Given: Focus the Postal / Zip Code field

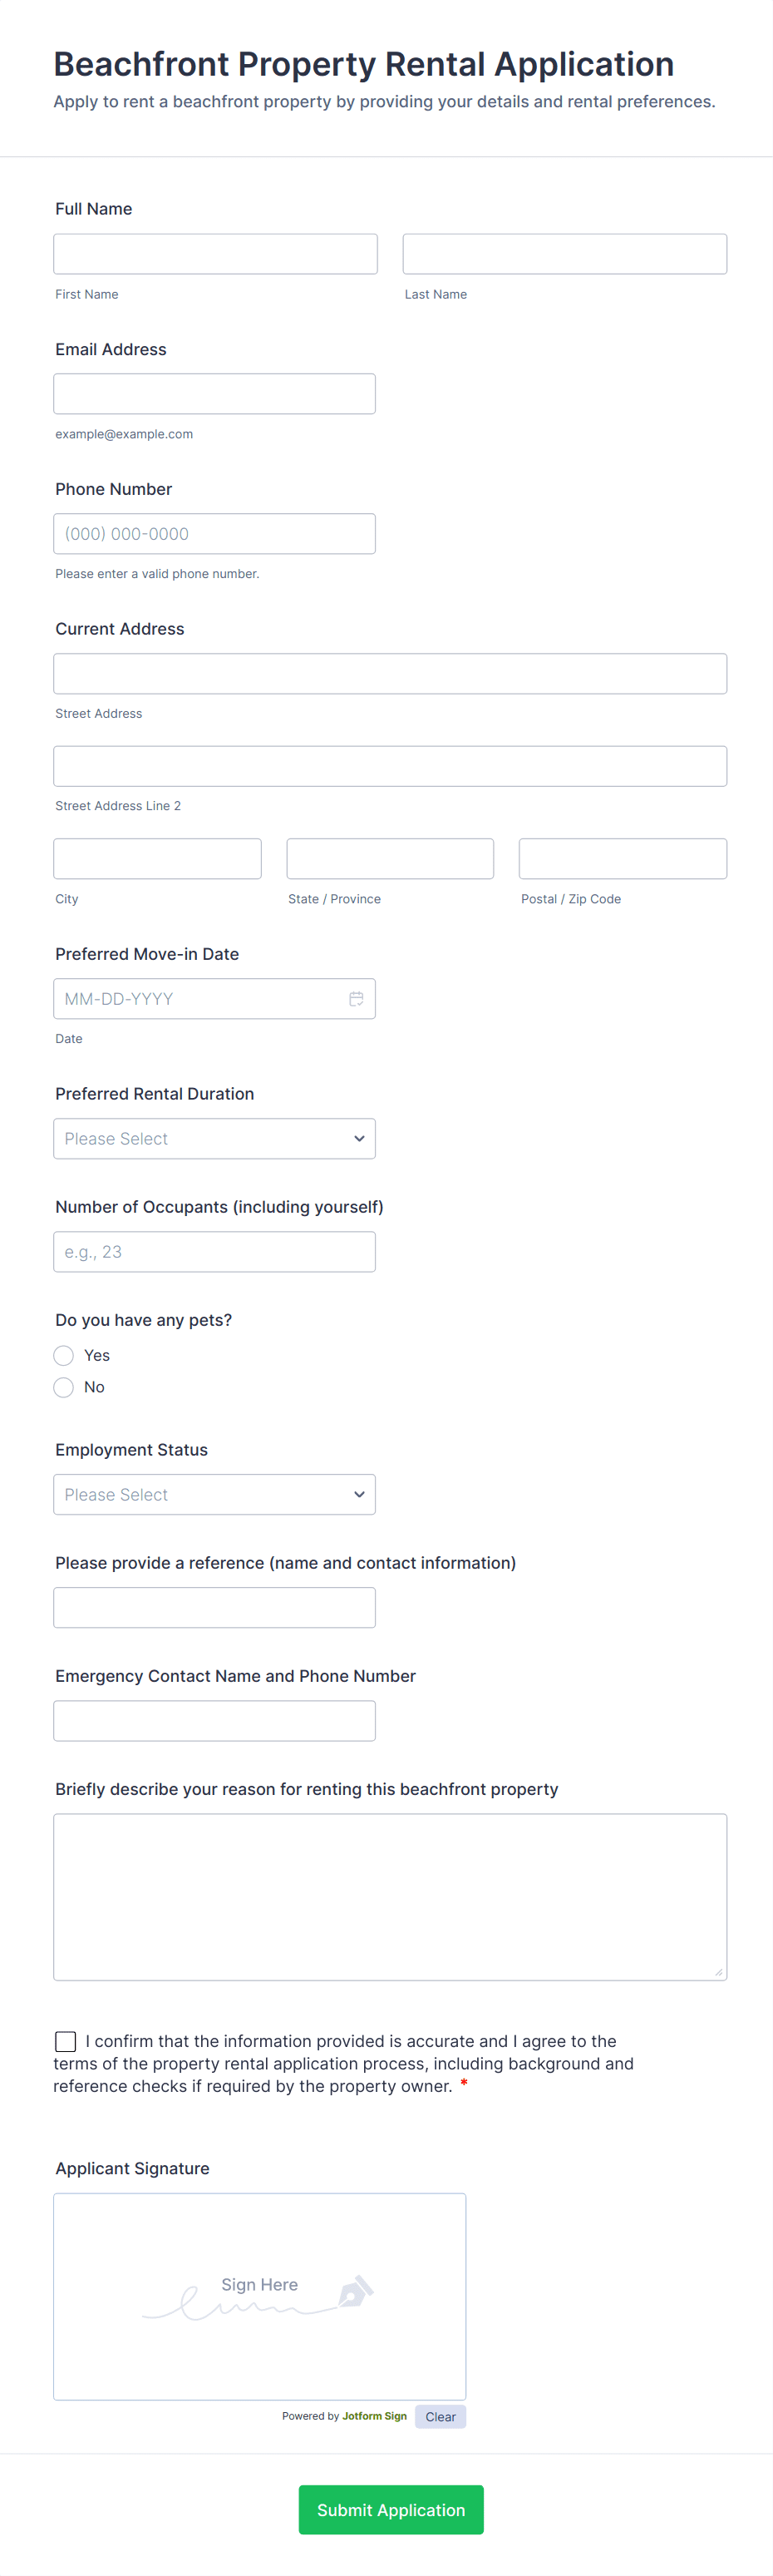Looking at the screenshot, I should coord(623,859).
